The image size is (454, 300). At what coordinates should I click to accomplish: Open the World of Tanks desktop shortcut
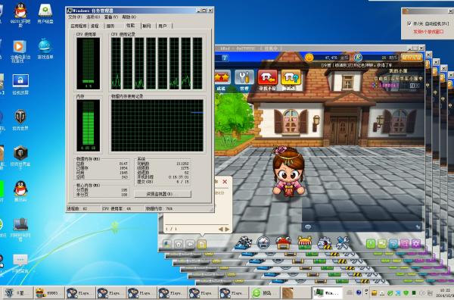coord(20,120)
